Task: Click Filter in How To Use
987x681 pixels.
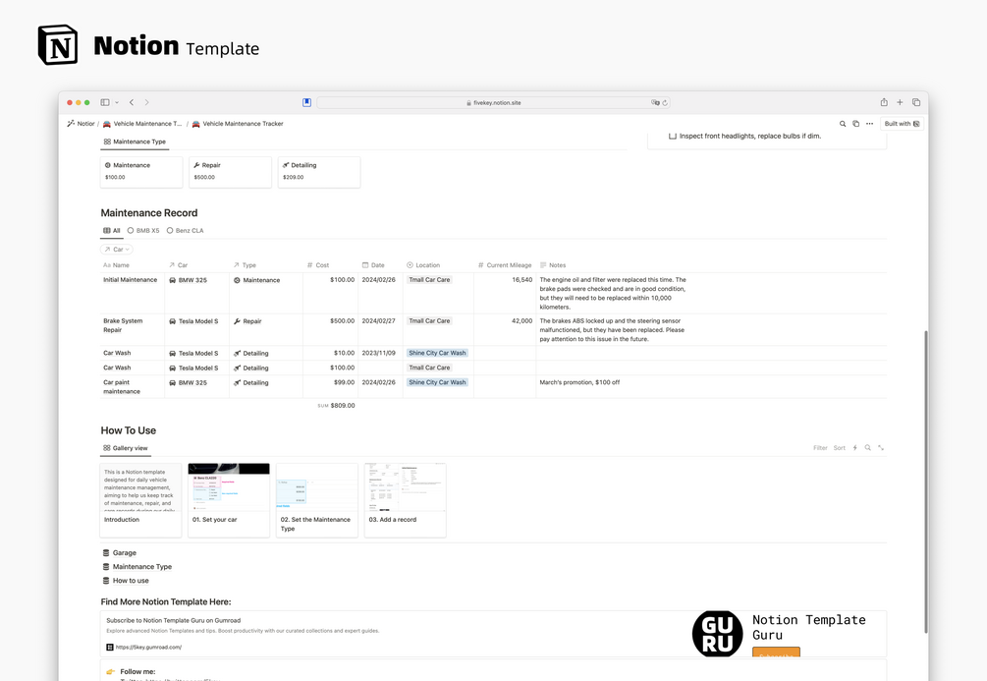Action: (820, 448)
